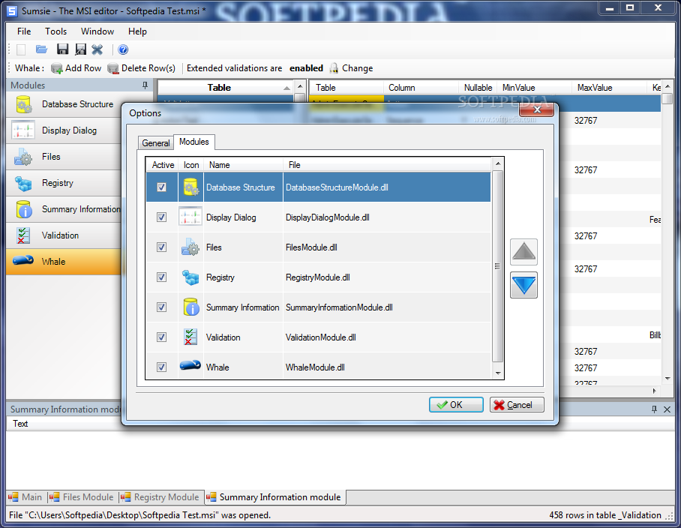Click Display Dialog icon in Options list
This screenshot has width=681, height=528.
[190, 217]
